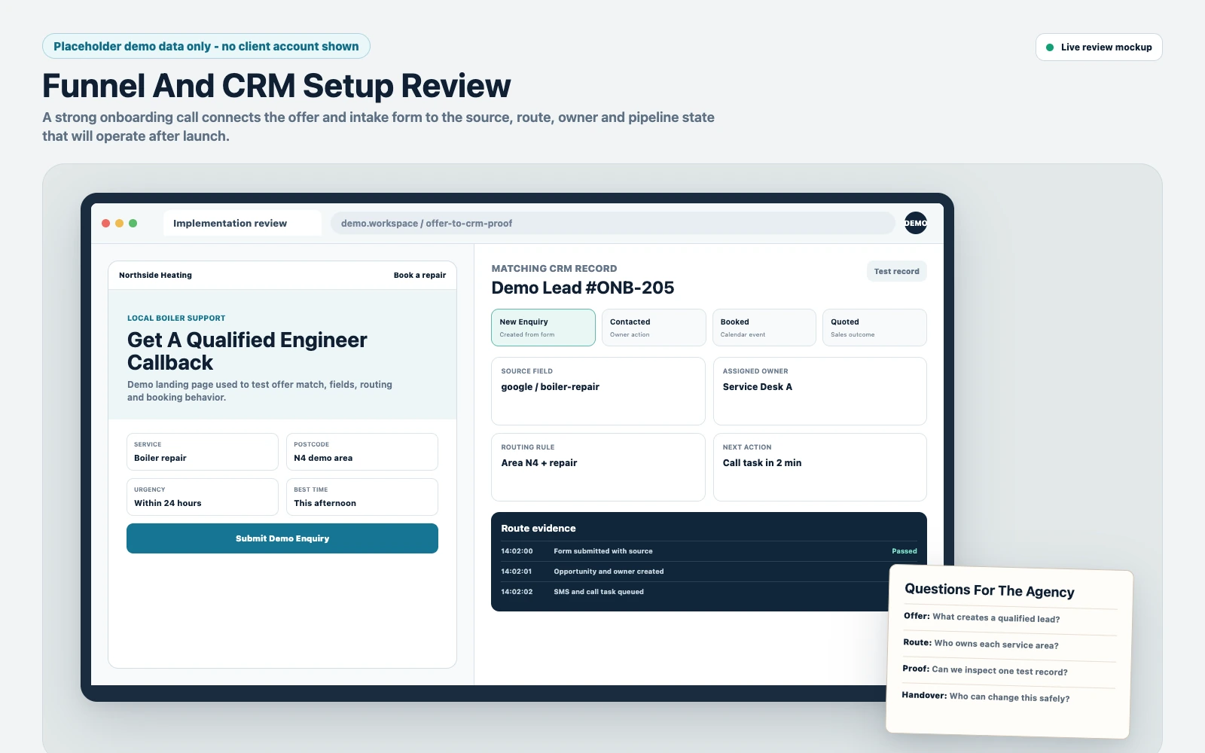The width and height of the screenshot is (1205, 753).
Task: Open the Service field showing Boiler repair
Action: 203,452
